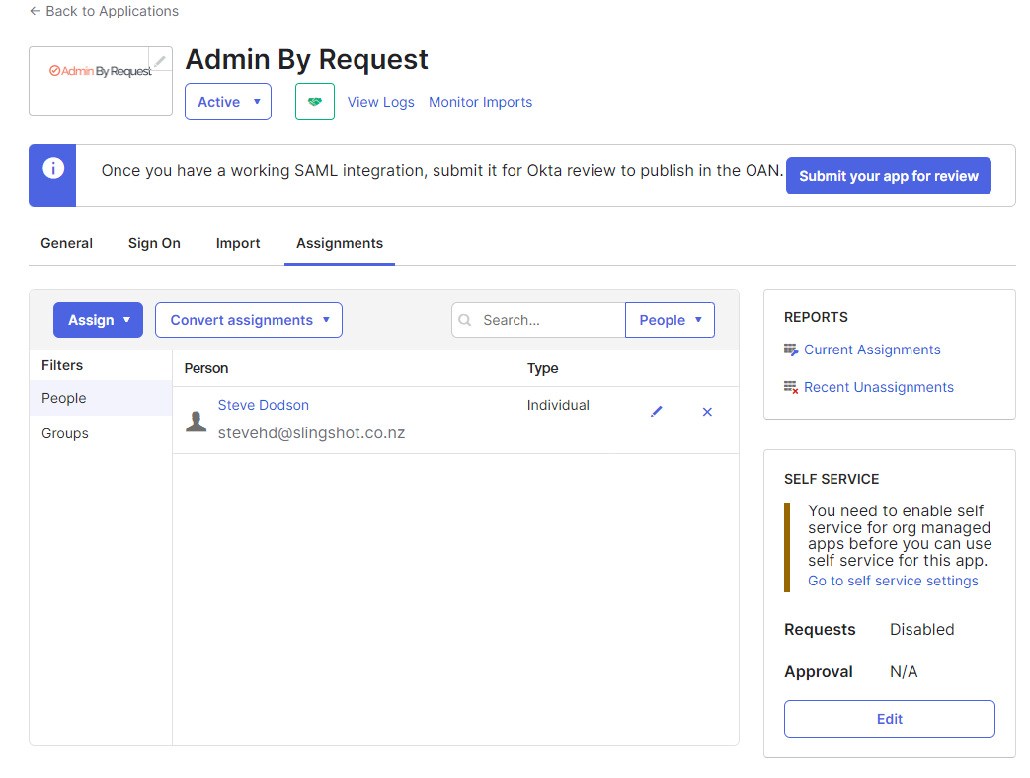Viewport: 1030px width, 778px height.
Task: Open the Current Assignments report link
Action: click(872, 350)
